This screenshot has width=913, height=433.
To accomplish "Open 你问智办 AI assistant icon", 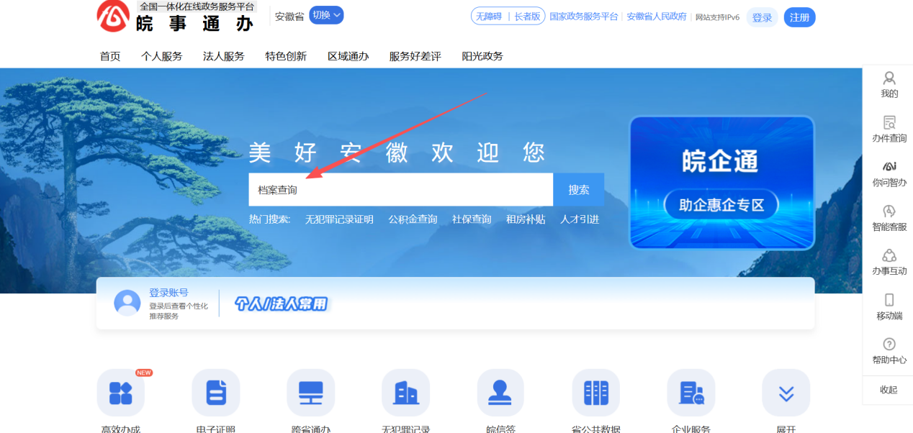I will pyautogui.click(x=889, y=166).
